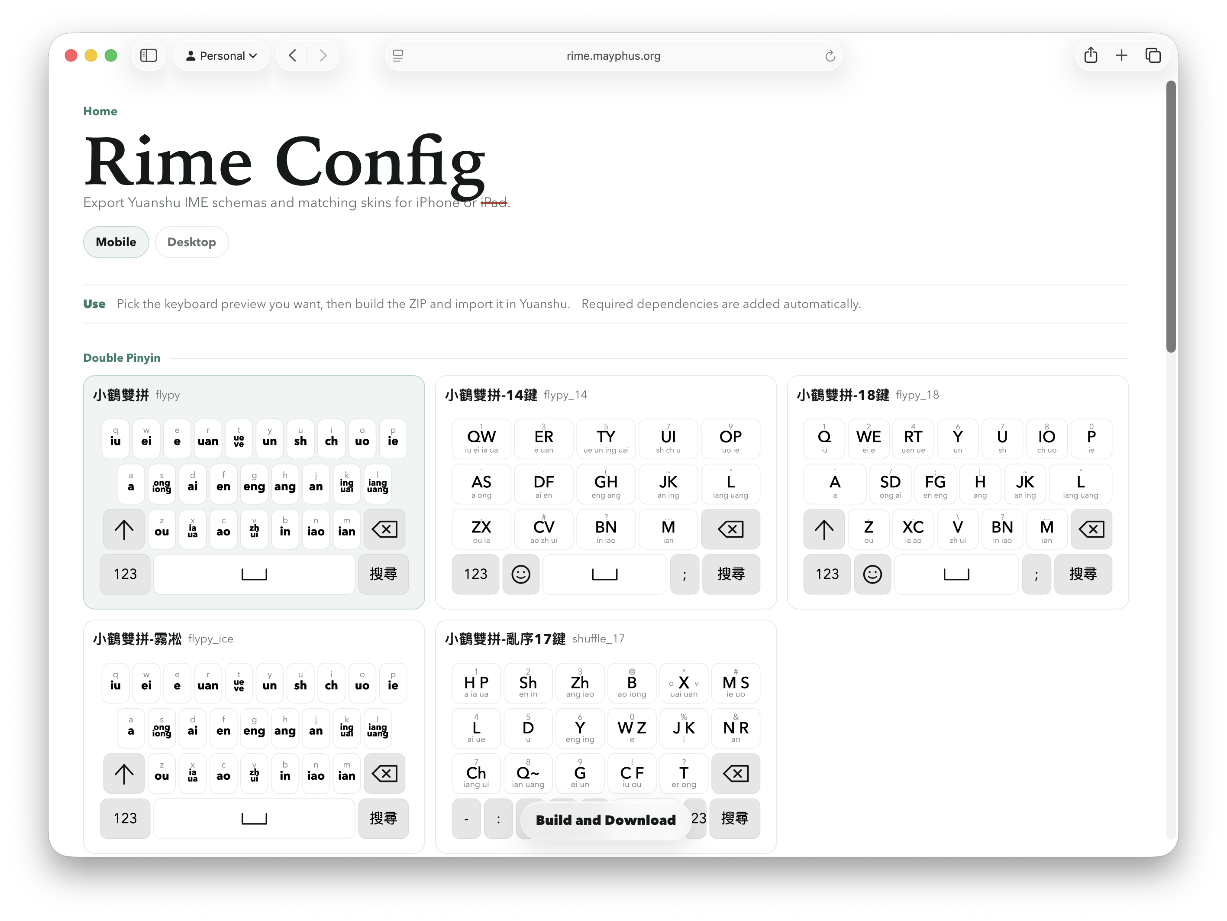1227x921 pixels.
Task: Click the backspace key in flypy_14 keyboard
Action: pos(730,529)
